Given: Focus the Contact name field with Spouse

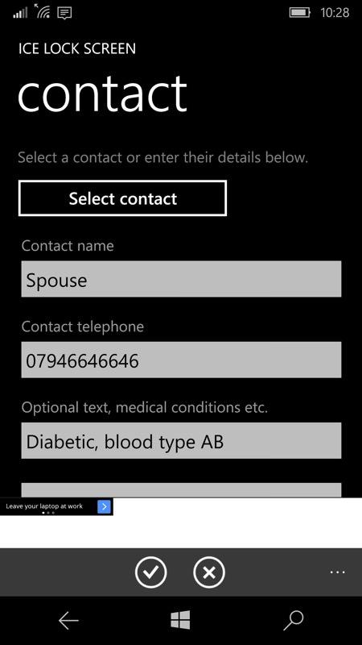Looking at the screenshot, I should tap(181, 279).
